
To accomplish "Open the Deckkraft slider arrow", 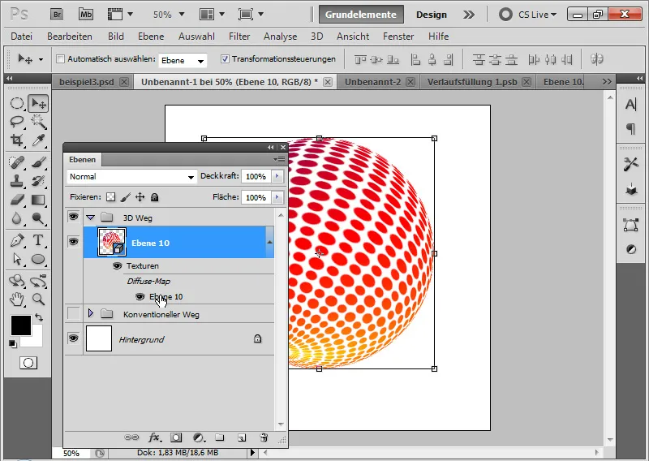I will pos(277,176).
